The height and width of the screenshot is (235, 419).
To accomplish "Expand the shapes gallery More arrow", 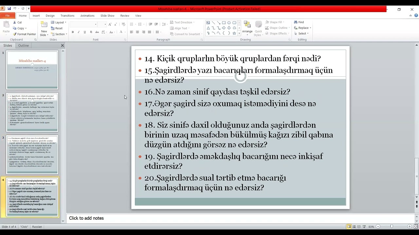I will pos(239,33).
